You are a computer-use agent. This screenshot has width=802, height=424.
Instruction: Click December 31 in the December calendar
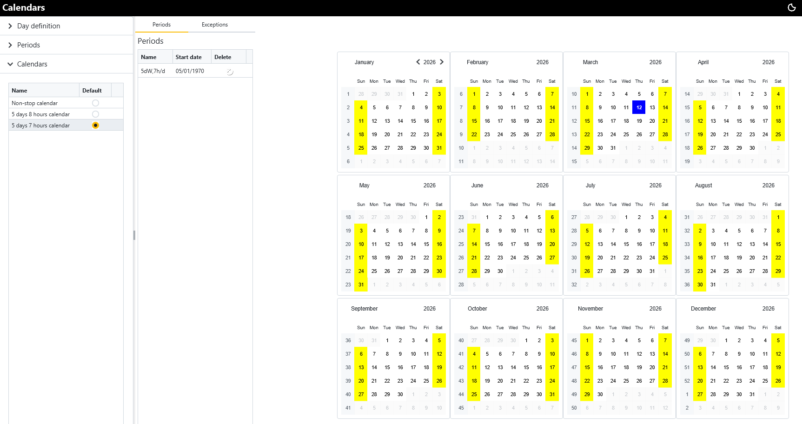752,394
